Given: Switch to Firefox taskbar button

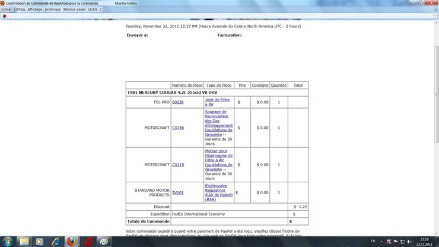Looking at the screenshot, I should coord(72,242).
